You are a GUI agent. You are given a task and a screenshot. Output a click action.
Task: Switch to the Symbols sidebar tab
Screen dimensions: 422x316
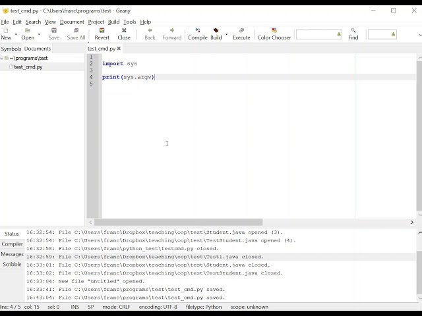coord(11,49)
